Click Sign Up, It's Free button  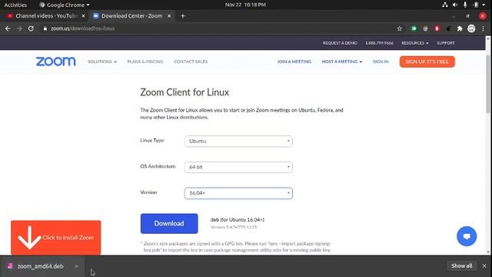[427, 62]
